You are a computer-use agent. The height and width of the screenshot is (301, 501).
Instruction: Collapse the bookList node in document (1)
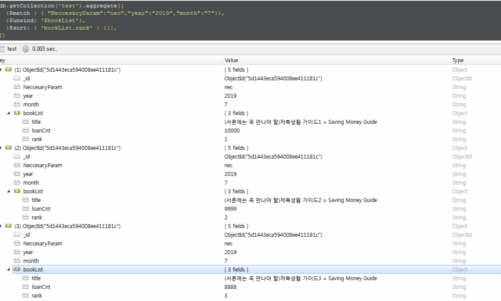point(9,113)
